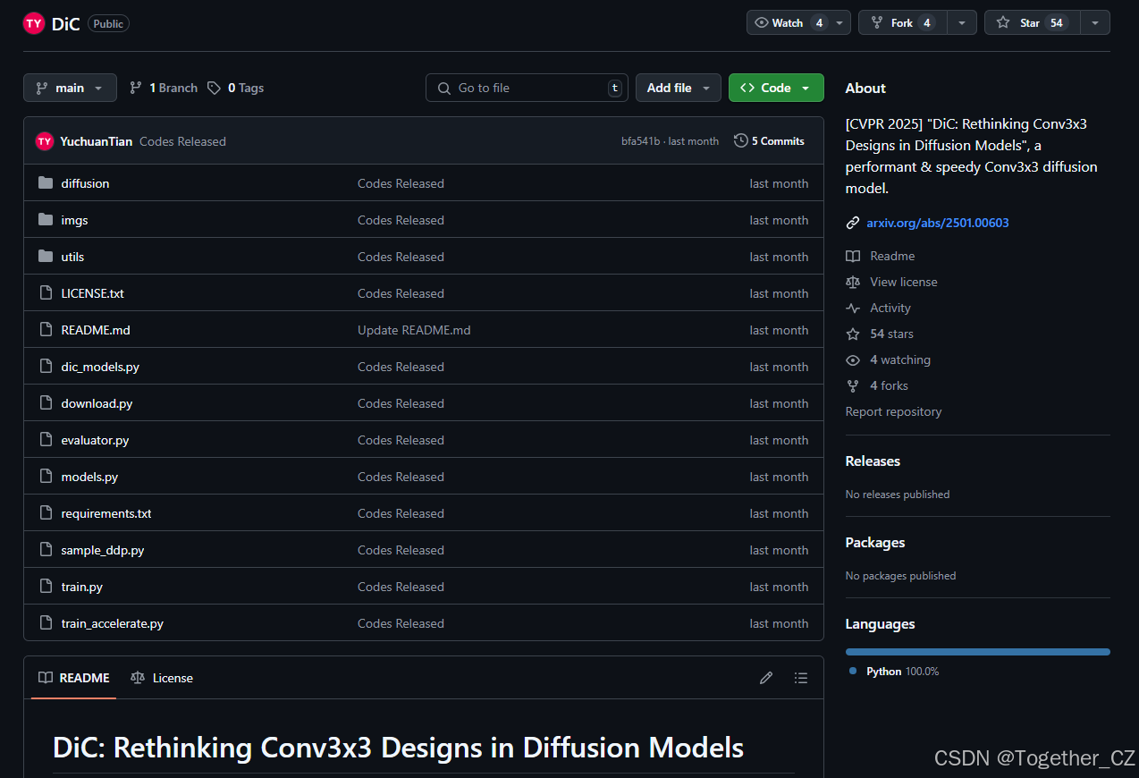Open the Add file dropdown
The height and width of the screenshot is (778, 1139).
coord(678,88)
